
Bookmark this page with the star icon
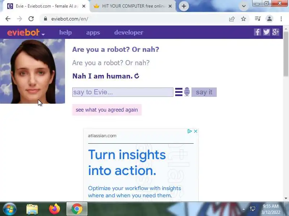[x=243, y=19]
